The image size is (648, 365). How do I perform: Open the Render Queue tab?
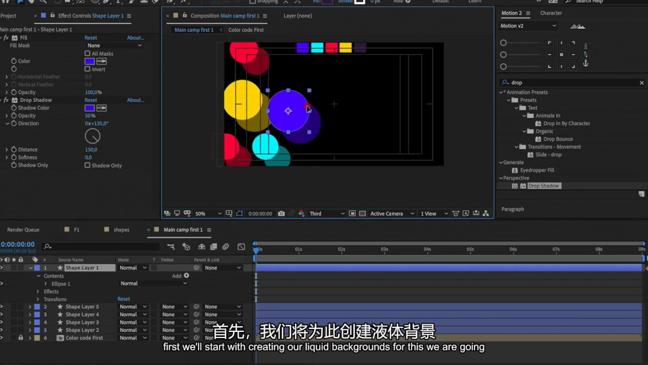point(23,230)
